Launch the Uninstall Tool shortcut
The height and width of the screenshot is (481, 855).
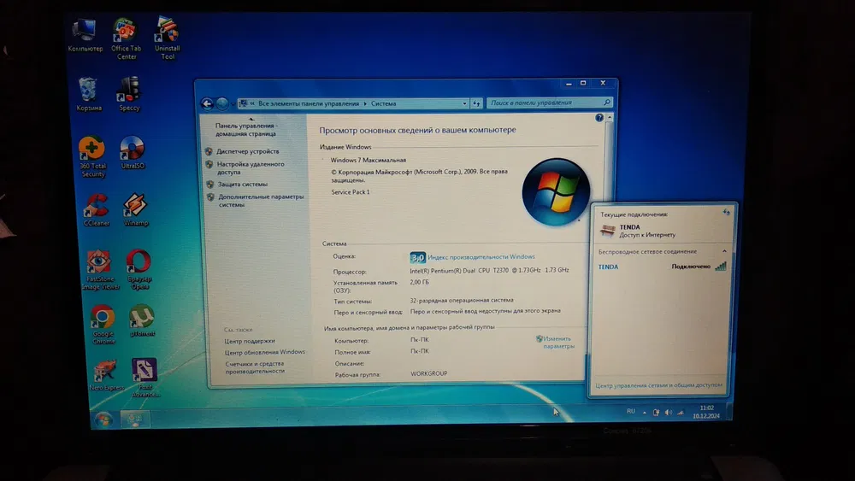click(167, 38)
